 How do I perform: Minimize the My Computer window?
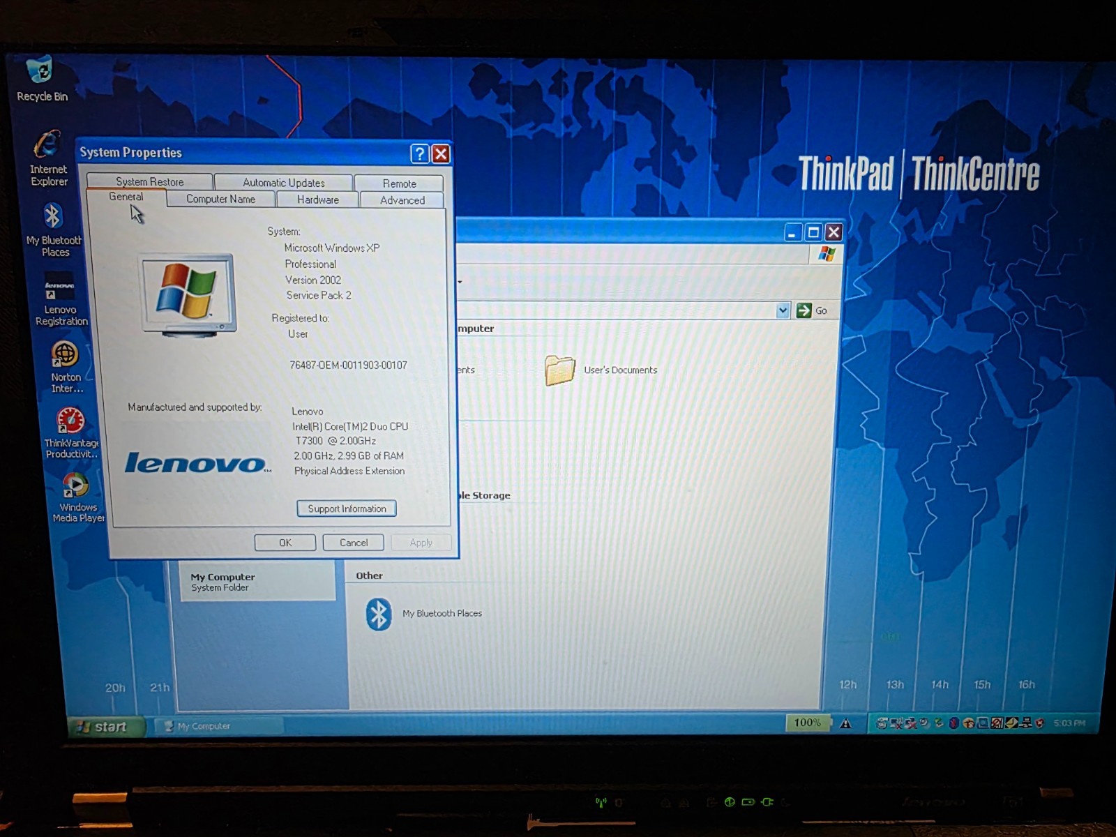click(x=792, y=232)
